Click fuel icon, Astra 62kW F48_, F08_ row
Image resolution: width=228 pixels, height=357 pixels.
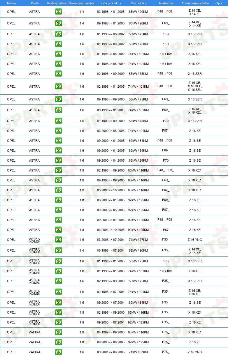point(58,141)
